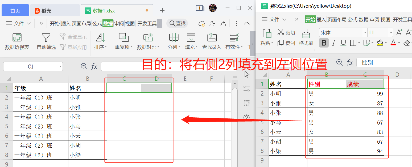Open the 开始 tab in 数据1 window
412x167 pixels.
pyautogui.click(x=55, y=24)
